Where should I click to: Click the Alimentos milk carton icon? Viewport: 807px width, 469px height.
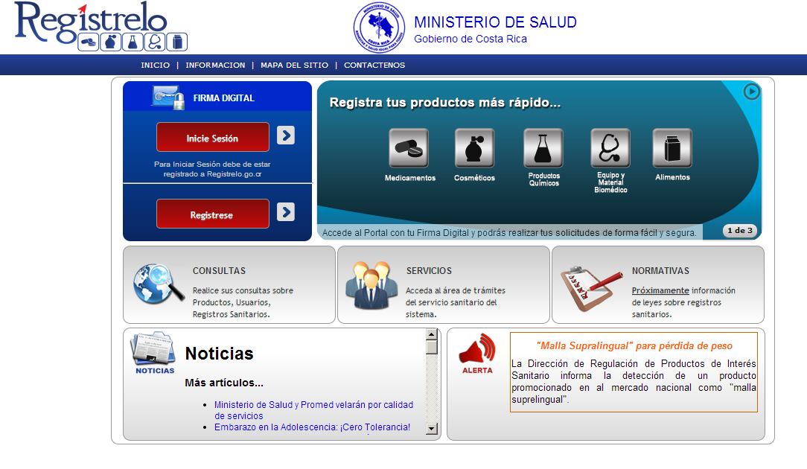(672, 148)
